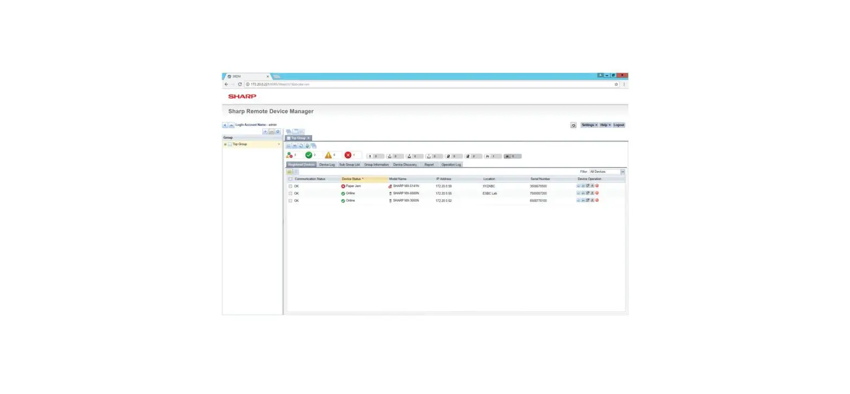Go back using browser back arrow

point(226,85)
